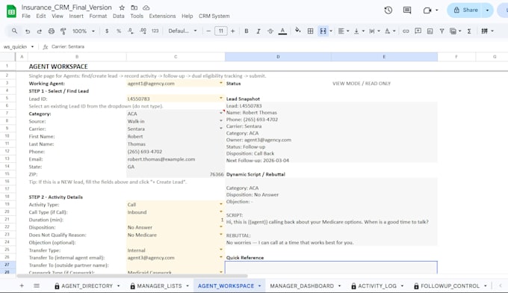Open the comments panel icon

pyautogui.click(x=407, y=10)
